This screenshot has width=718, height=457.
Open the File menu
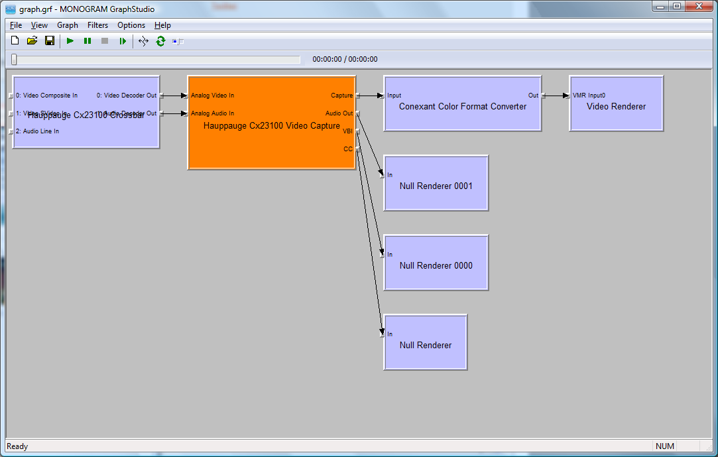(15, 25)
